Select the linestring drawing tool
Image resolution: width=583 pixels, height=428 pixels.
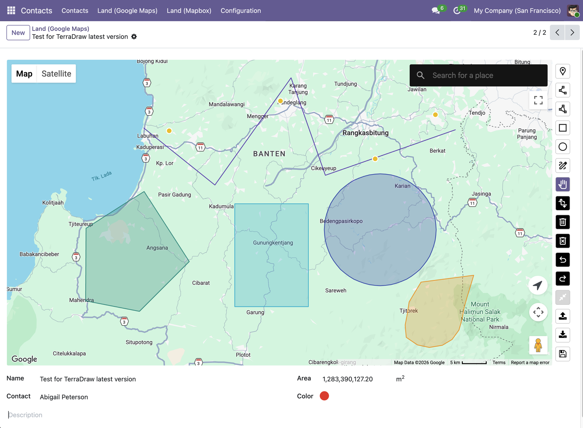pyautogui.click(x=563, y=90)
